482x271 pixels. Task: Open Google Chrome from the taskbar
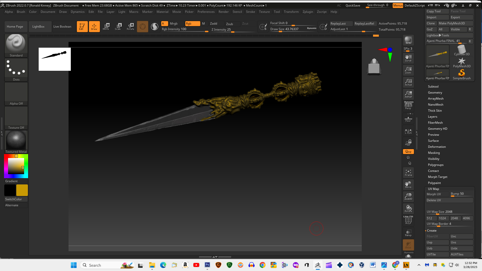(263, 265)
